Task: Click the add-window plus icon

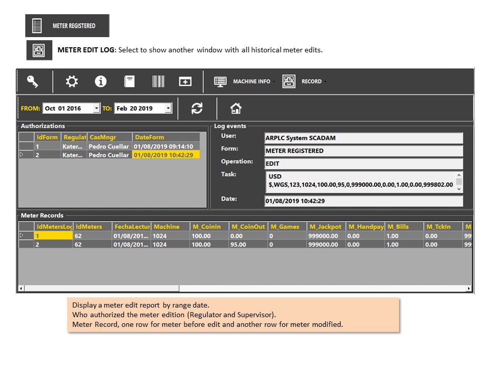Action: coord(185,81)
